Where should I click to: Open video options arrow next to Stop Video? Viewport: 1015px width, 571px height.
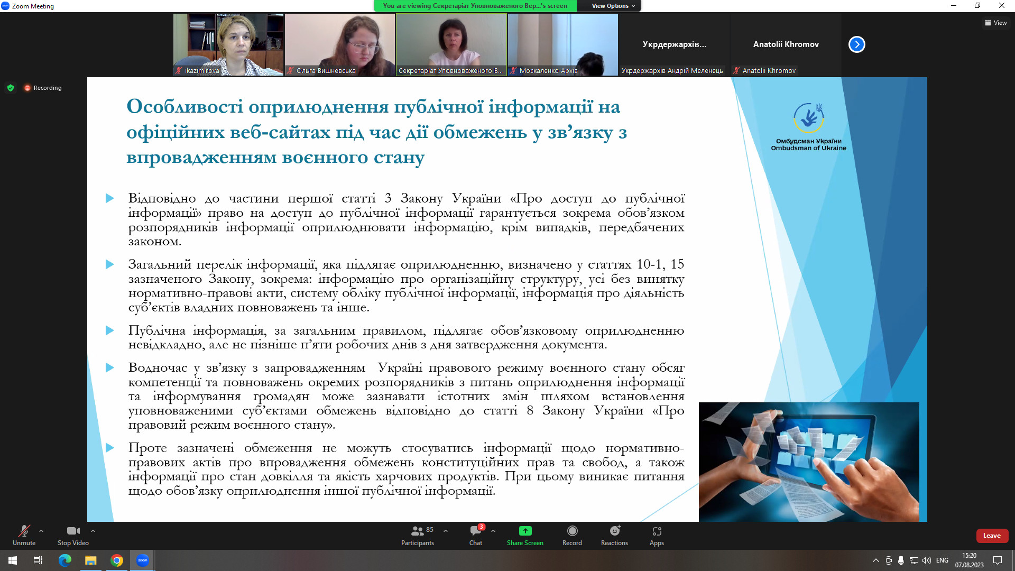(x=93, y=531)
